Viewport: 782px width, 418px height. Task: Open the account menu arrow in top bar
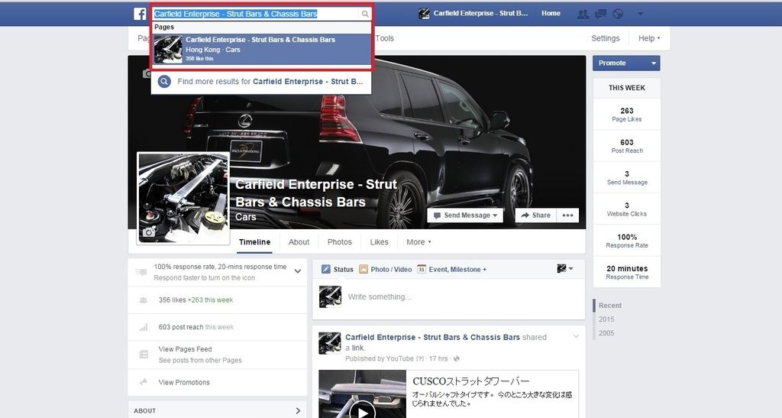[640, 14]
